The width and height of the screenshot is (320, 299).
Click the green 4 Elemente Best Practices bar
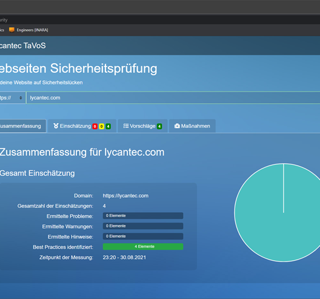point(143,246)
